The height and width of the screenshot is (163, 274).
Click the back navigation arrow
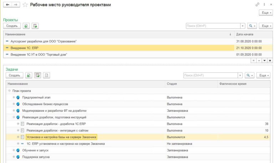8,5
